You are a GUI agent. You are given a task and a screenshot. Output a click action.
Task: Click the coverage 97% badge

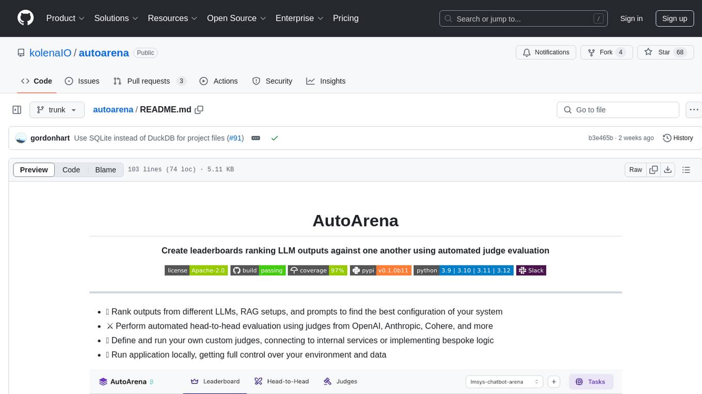pos(317,270)
